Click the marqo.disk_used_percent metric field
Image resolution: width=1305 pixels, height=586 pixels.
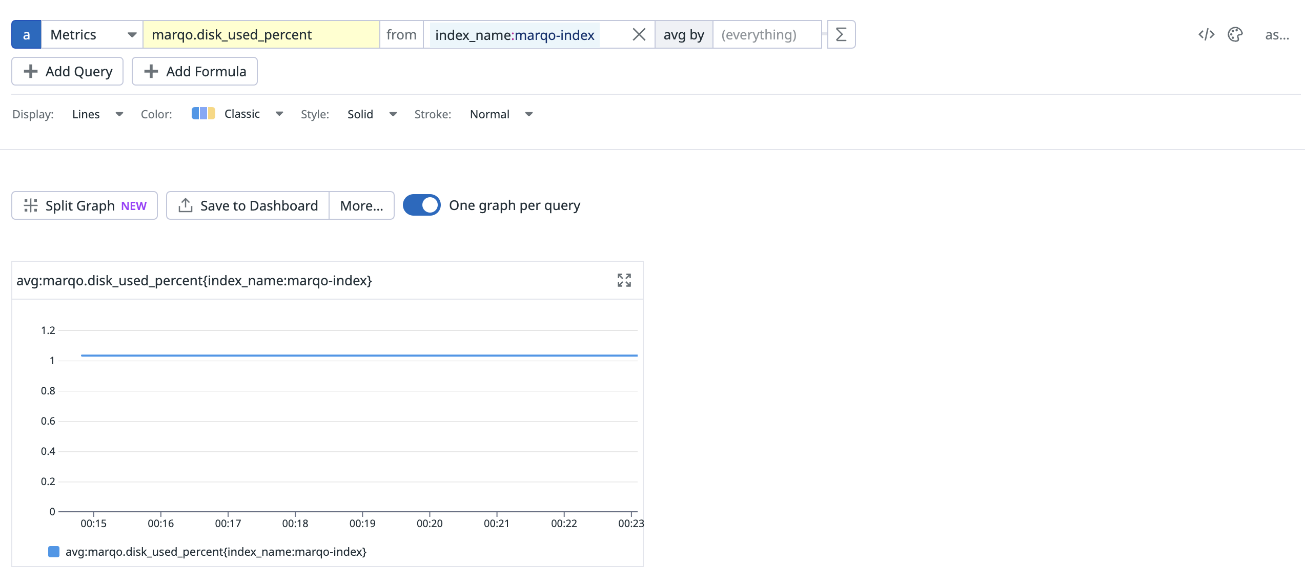[x=261, y=34]
